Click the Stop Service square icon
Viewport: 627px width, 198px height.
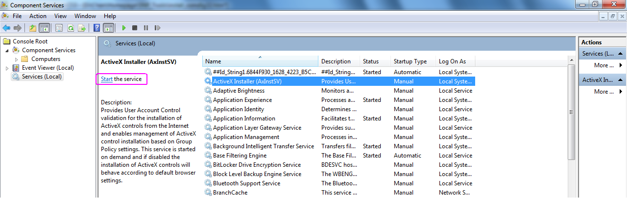click(135, 28)
